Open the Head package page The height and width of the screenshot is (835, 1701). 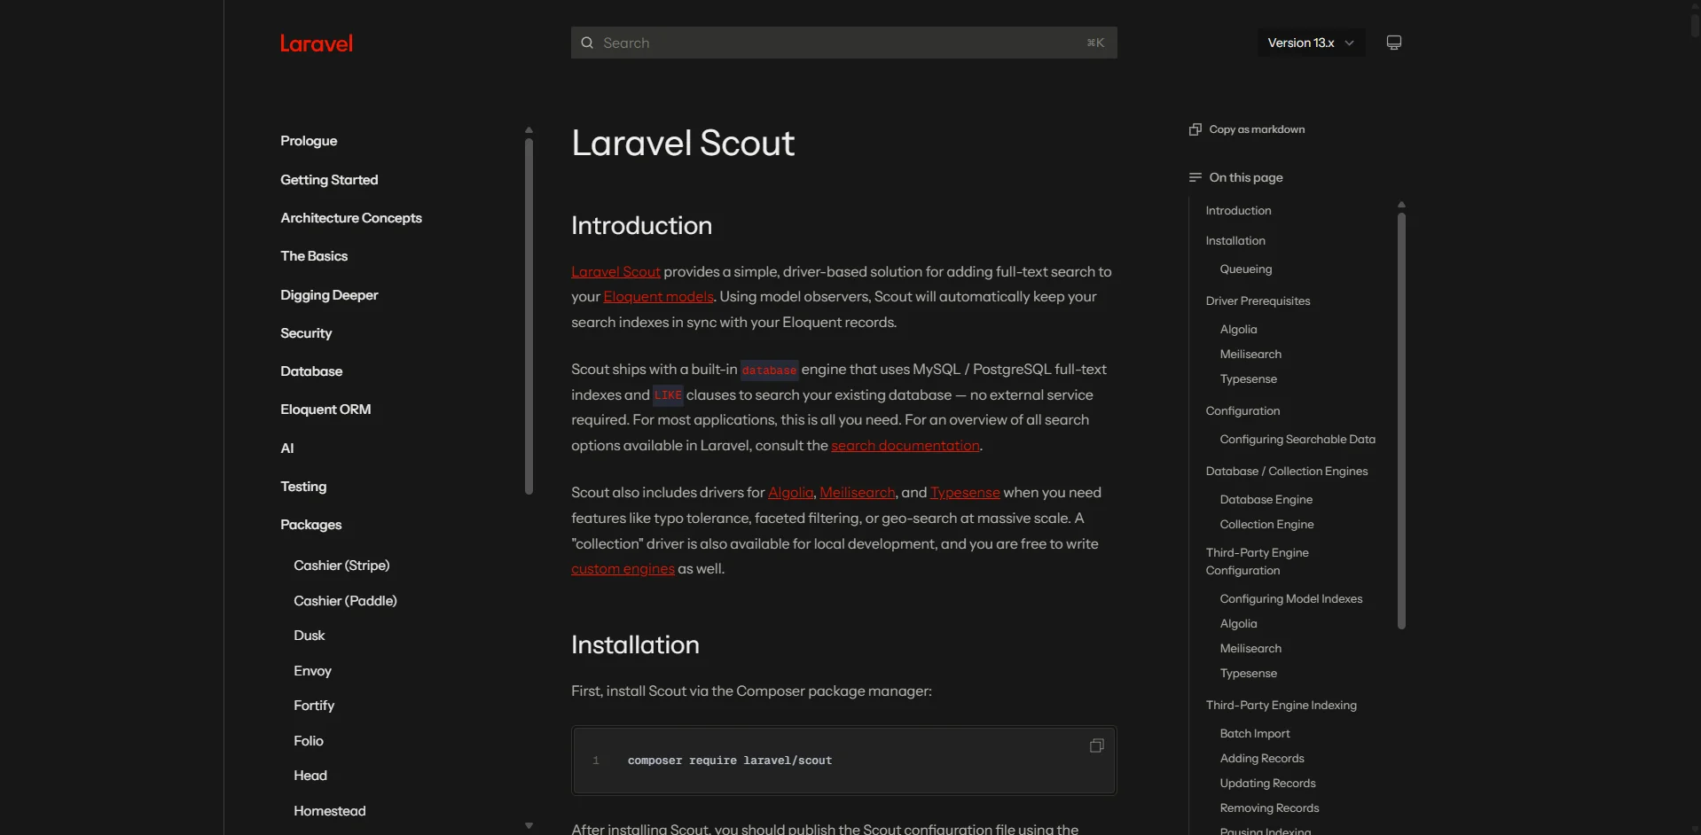310,776
